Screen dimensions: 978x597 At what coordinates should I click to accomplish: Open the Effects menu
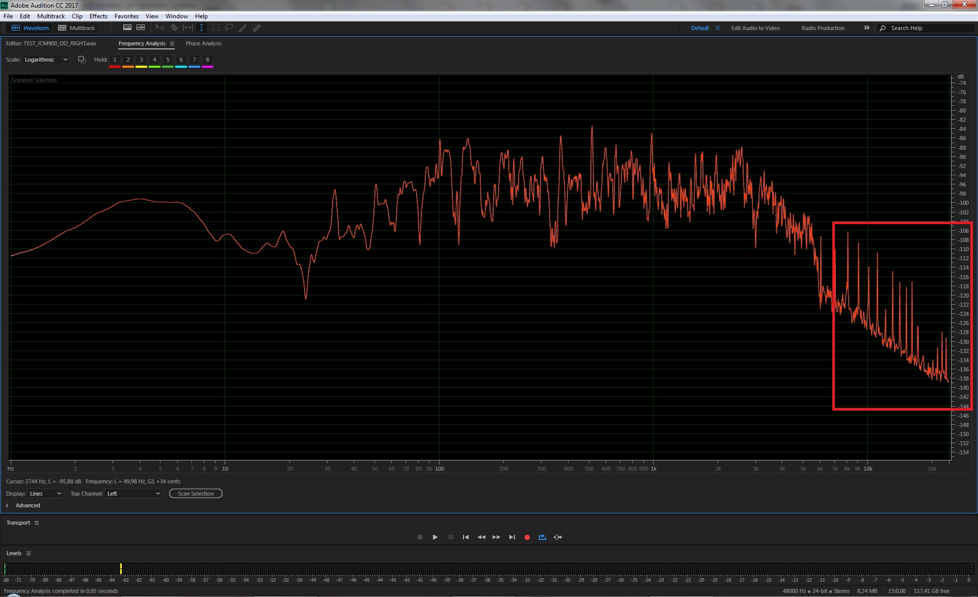coord(98,16)
